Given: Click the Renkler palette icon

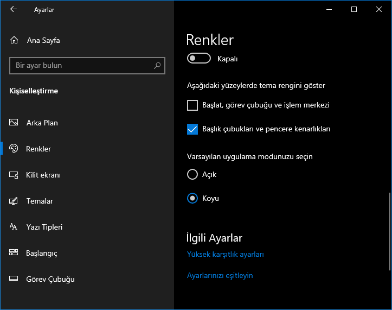Looking at the screenshot, I should (x=14, y=149).
